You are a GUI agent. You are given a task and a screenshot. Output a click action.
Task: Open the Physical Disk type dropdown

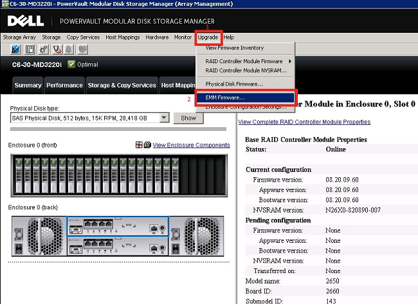tap(165, 118)
